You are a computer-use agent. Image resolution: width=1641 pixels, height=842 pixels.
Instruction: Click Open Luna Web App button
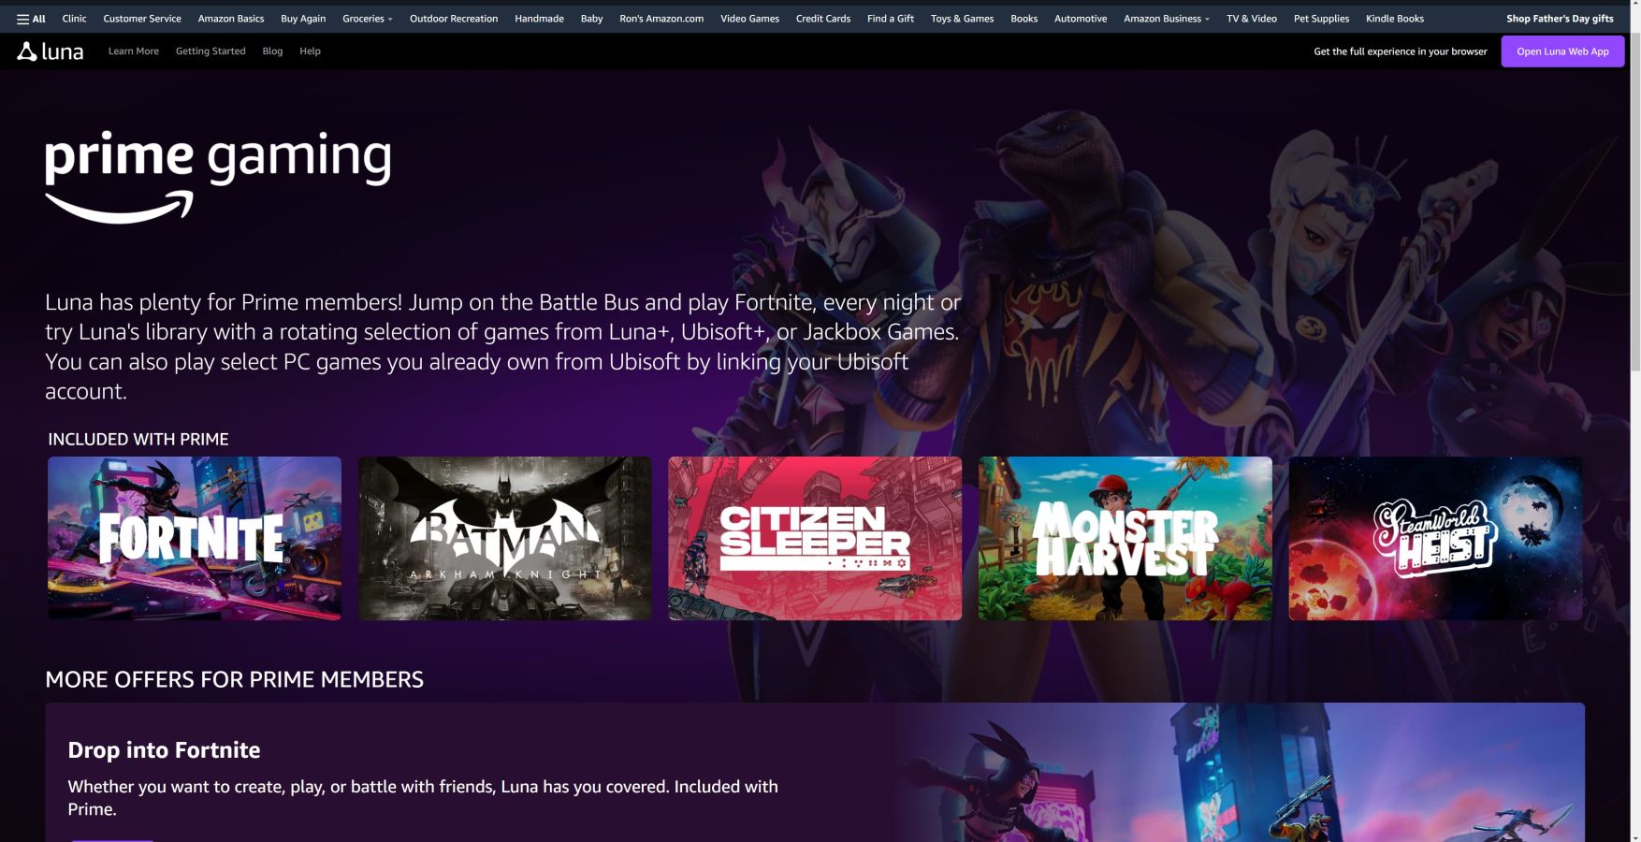(x=1562, y=51)
